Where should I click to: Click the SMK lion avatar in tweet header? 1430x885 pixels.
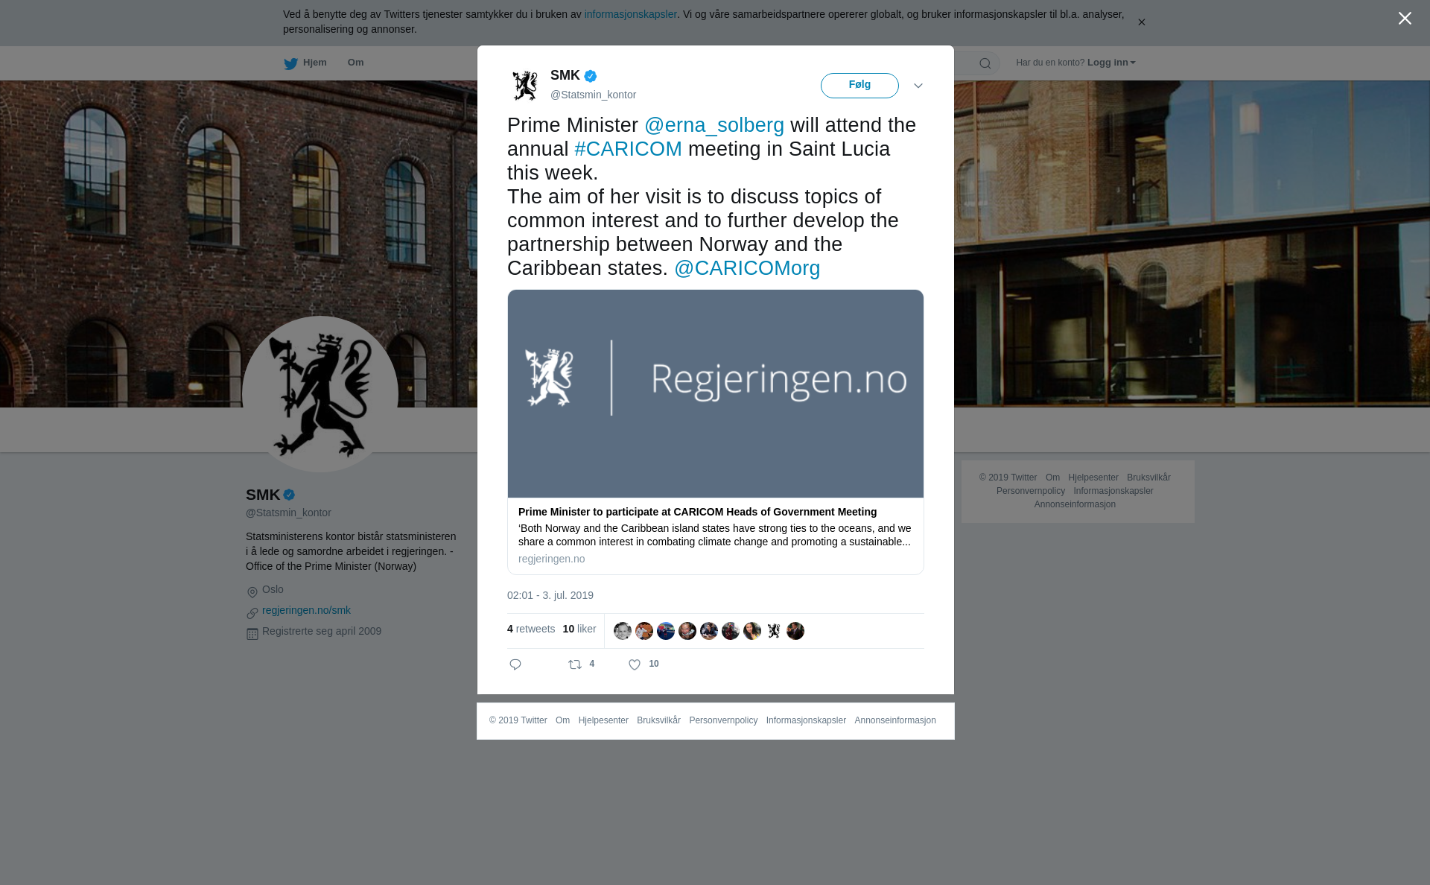pyautogui.click(x=525, y=85)
